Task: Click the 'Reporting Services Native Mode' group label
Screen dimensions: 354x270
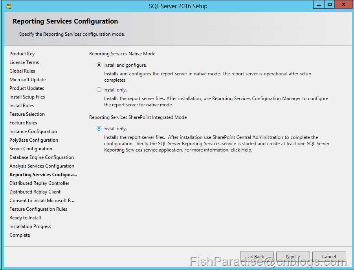Action: pos(122,54)
